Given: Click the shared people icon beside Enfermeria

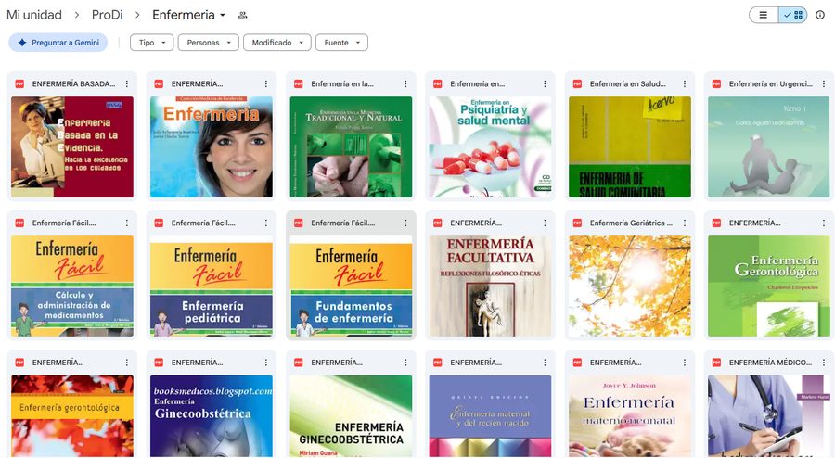Looking at the screenshot, I should click(x=242, y=15).
